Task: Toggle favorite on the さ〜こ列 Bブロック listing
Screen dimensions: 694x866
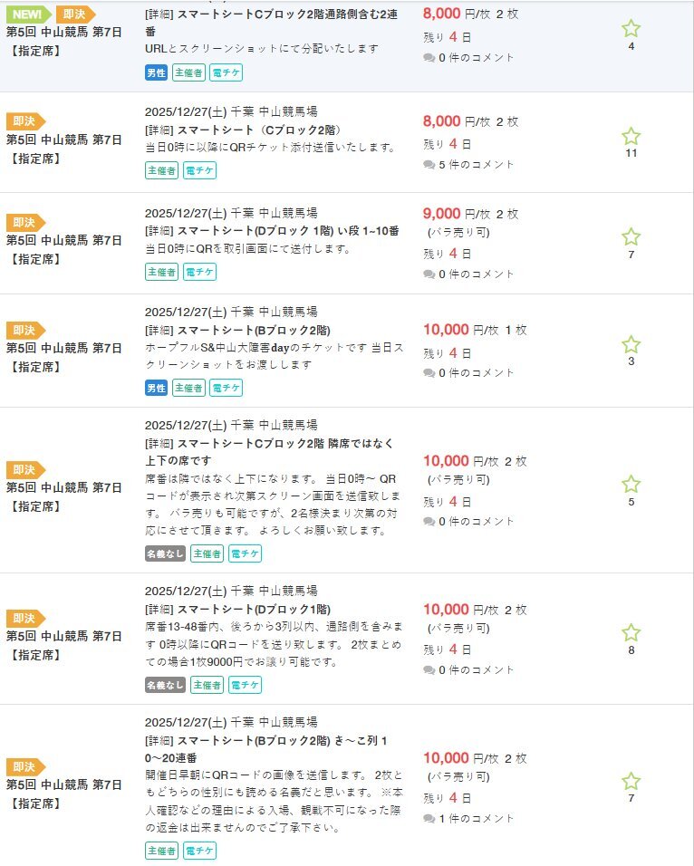Action: (x=631, y=782)
